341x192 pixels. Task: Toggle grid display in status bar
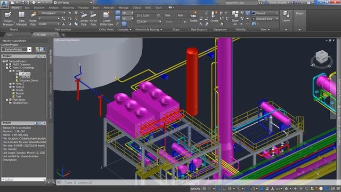tap(204, 188)
